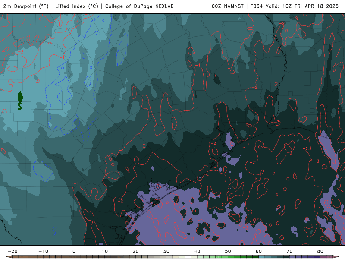Screen dimensions: 345x259
Task: Click the '70' tick on the color scale
Action: 289,251
